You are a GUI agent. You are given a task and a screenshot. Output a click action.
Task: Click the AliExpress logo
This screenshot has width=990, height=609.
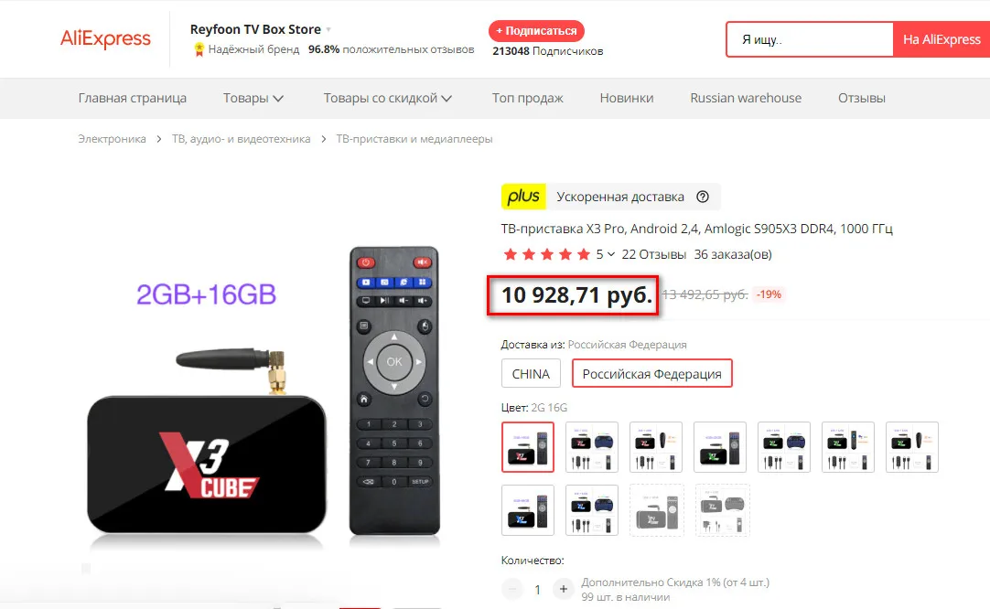pyautogui.click(x=105, y=38)
